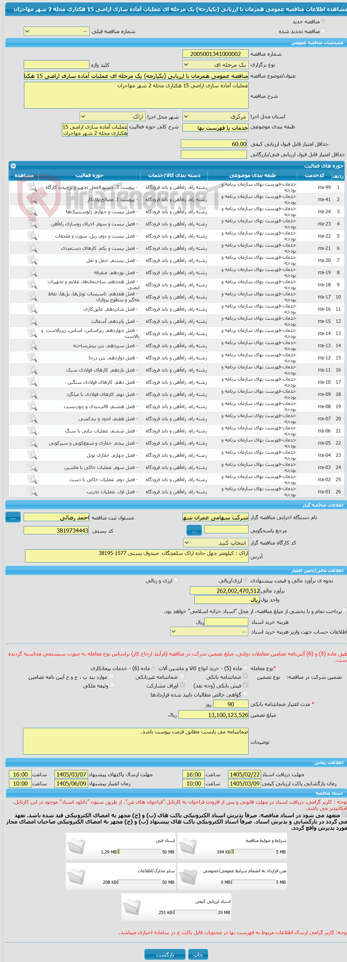Open view icon for row rra-23
This screenshot has width=347, height=962.
pos(32,224)
